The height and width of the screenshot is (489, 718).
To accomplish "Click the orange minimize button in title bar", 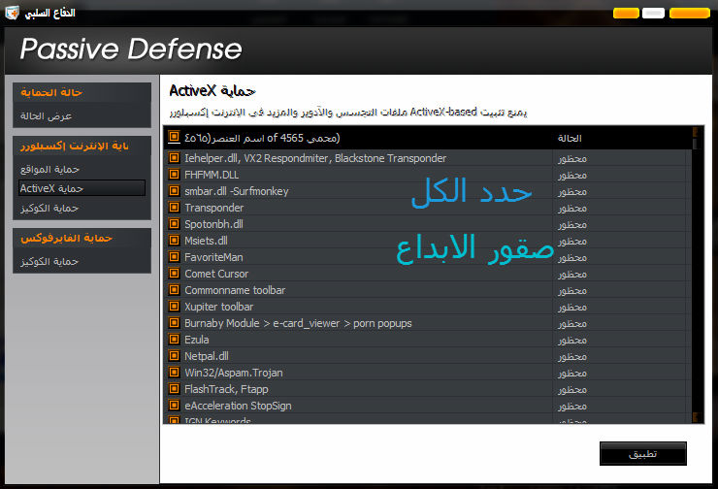I will 626,14.
